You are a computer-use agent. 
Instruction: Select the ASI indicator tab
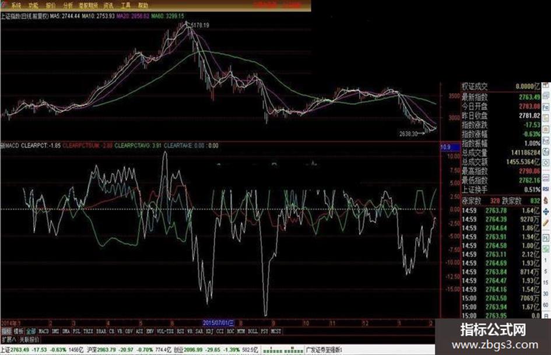(x=139, y=331)
